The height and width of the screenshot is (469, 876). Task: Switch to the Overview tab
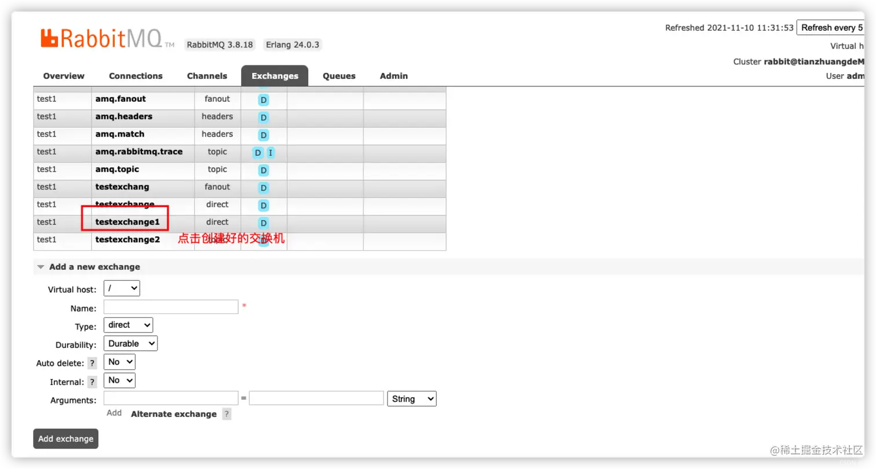click(64, 76)
